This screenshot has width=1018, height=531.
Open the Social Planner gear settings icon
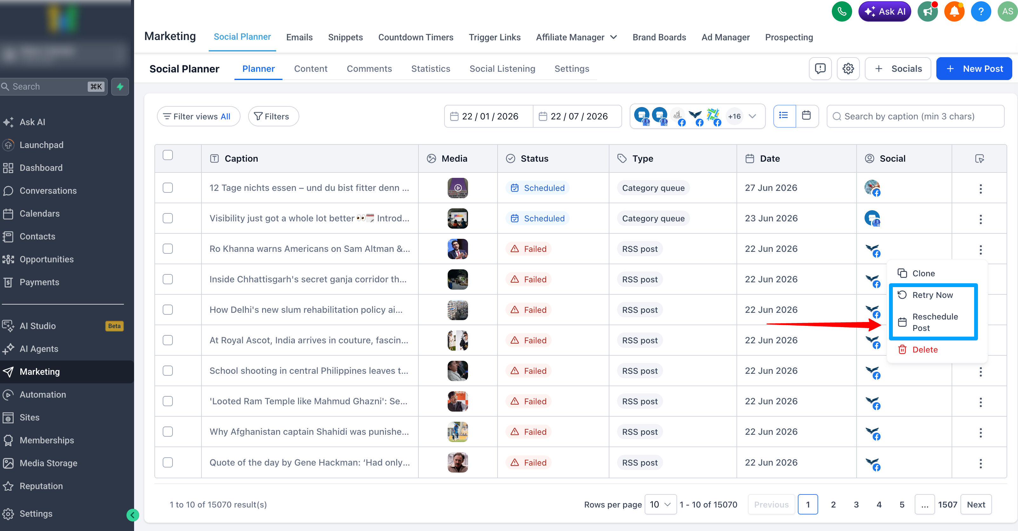coord(848,69)
